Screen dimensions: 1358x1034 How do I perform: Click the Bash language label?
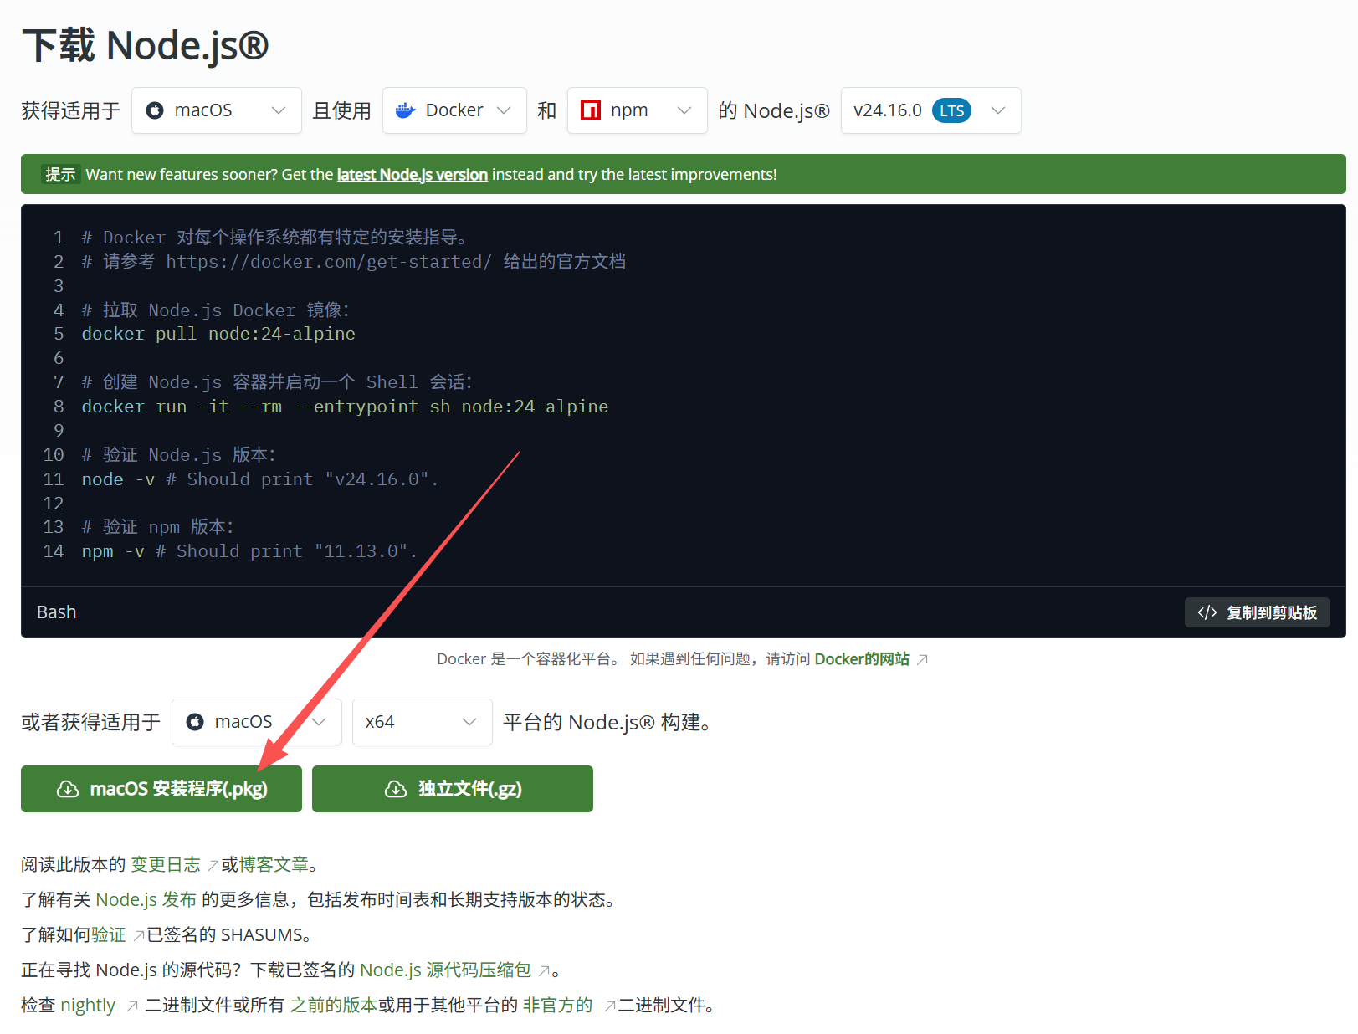[x=56, y=612]
